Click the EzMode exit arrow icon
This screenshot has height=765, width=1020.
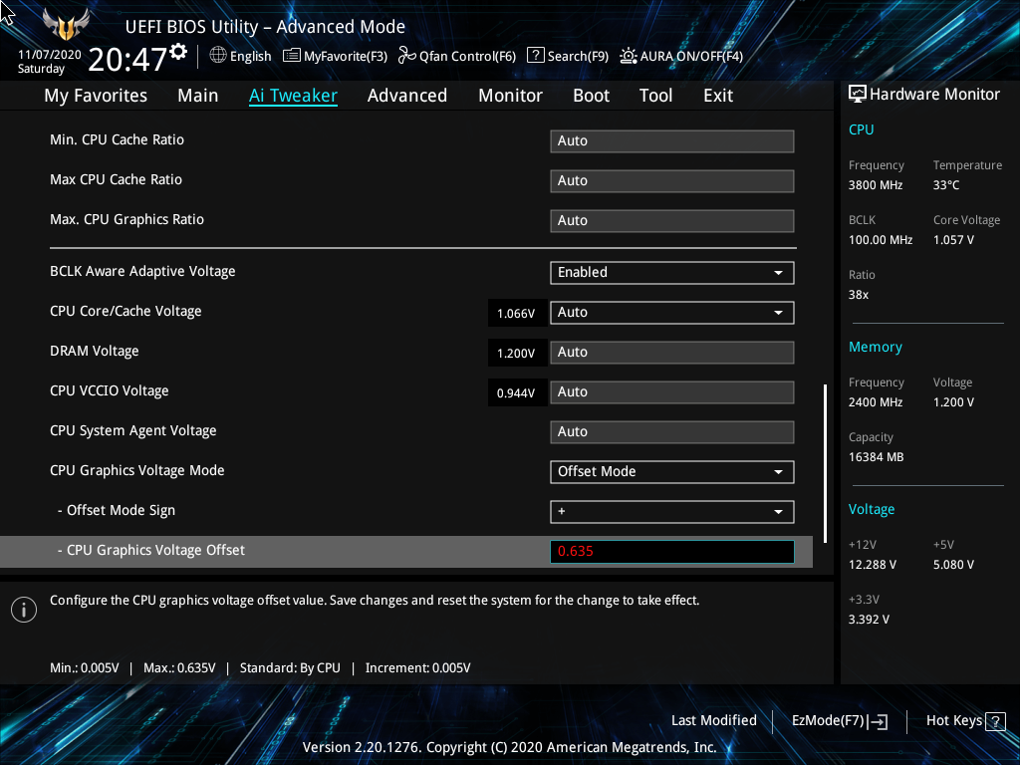[878, 721]
